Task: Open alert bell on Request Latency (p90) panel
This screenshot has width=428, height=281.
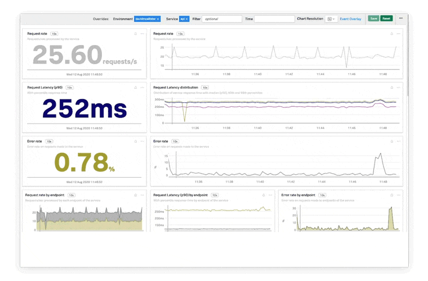Action: (135, 88)
